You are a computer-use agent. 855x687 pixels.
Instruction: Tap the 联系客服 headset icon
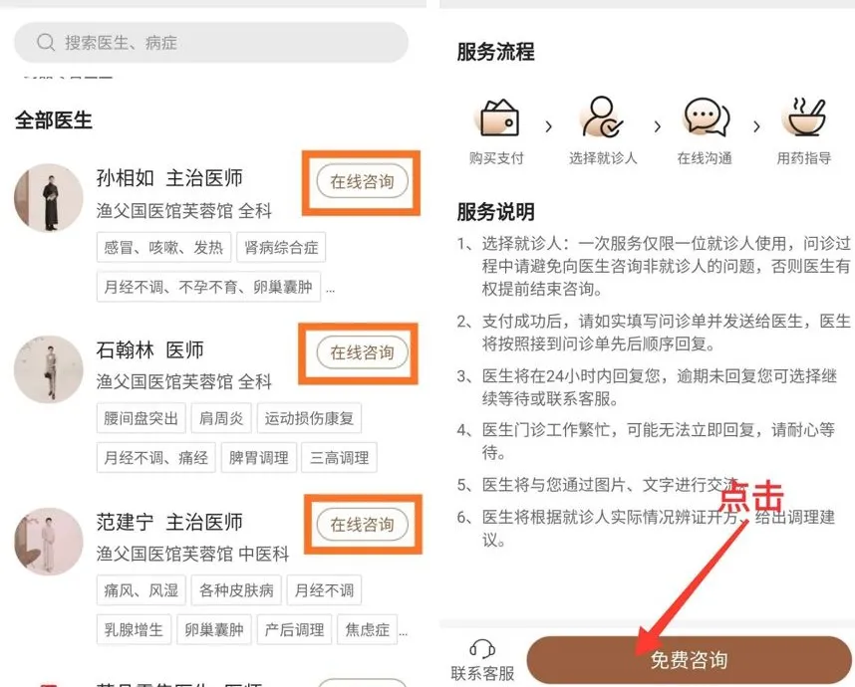[482, 649]
